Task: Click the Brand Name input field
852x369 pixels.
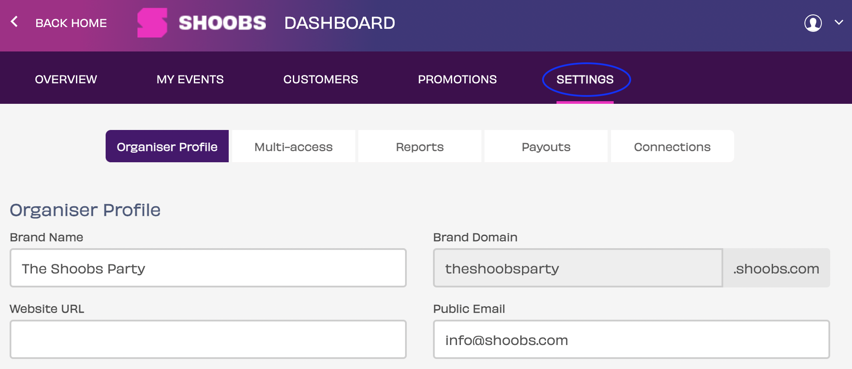Action: coord(208,268)
